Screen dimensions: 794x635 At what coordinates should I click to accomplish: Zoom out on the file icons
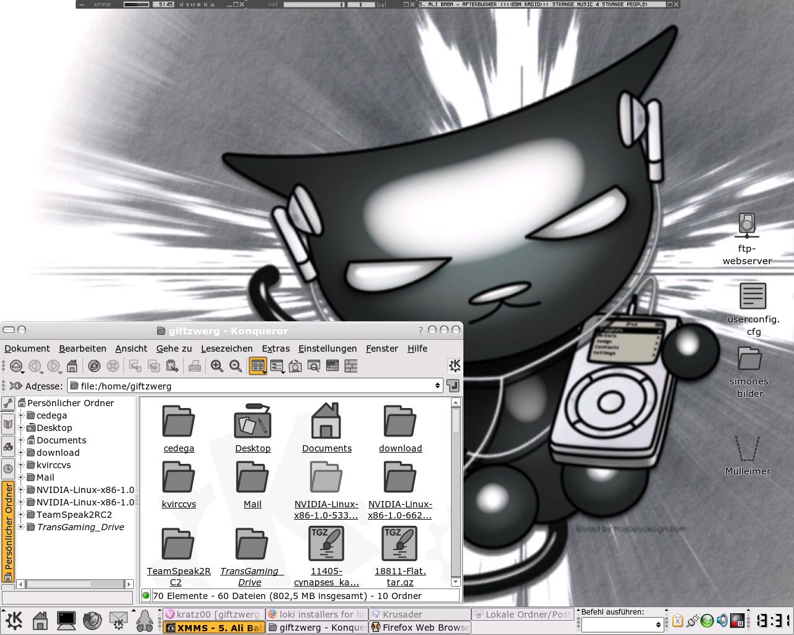pyautogui.click(x=236, y=366)
